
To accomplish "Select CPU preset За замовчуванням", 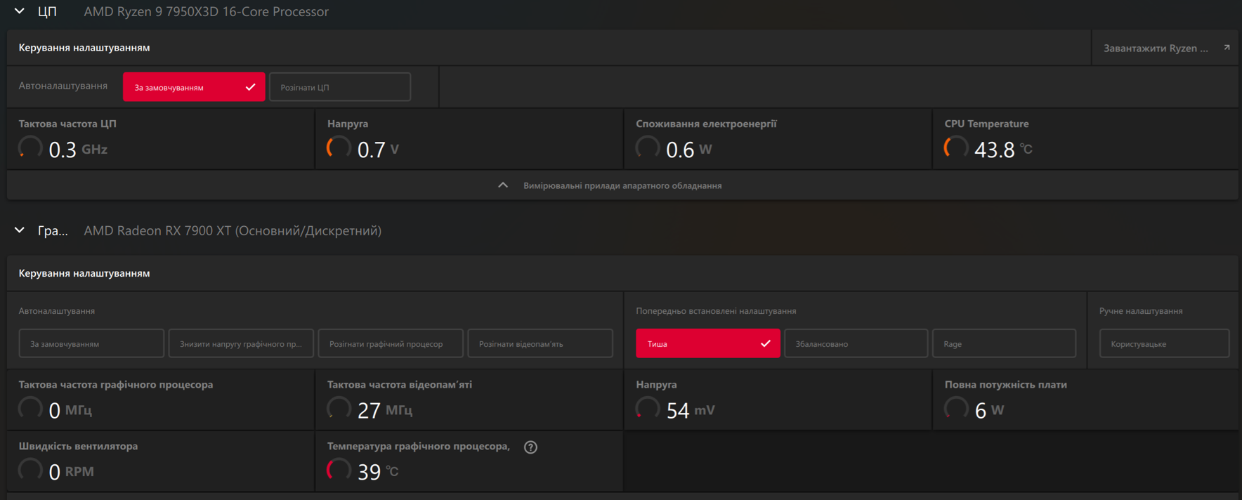I will tap(194, 87).
